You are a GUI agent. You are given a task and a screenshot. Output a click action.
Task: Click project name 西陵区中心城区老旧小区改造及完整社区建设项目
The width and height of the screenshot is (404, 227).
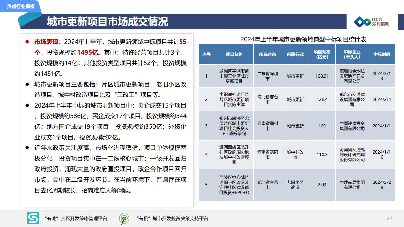[234, 185]
